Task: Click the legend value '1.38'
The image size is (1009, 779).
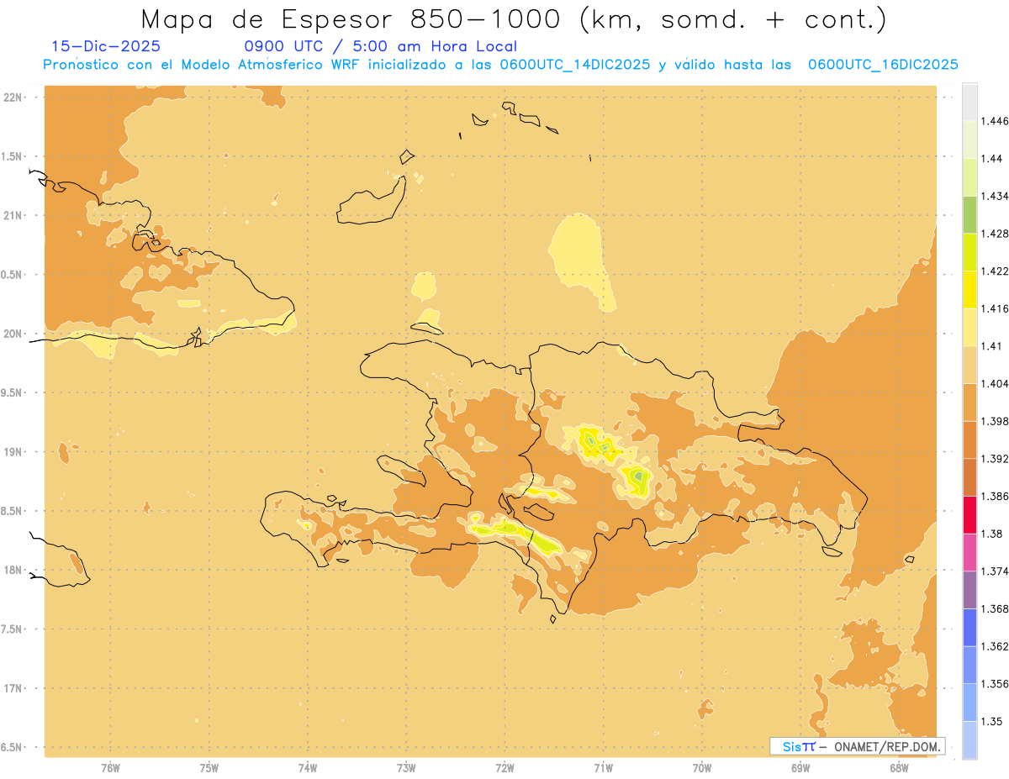Action: point(994,534)
